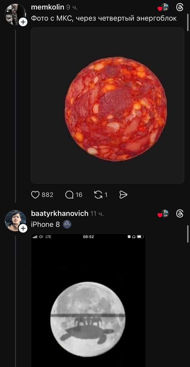Click the "9 ч." post timestamp

pos(72,7)
